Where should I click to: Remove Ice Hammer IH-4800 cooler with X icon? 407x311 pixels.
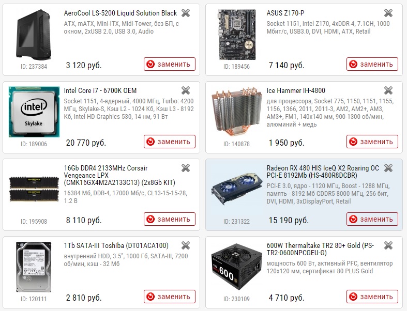coord(388,90)
